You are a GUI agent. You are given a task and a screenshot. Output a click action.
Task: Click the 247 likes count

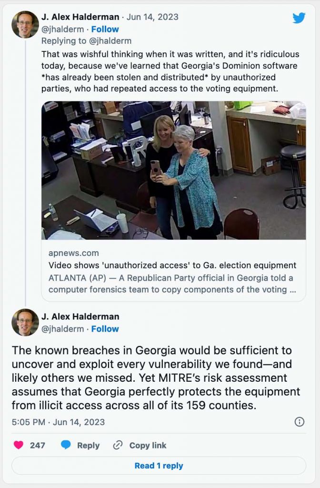[x=38, y=445]
